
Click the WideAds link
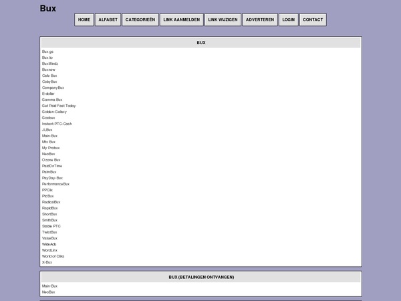49,244
